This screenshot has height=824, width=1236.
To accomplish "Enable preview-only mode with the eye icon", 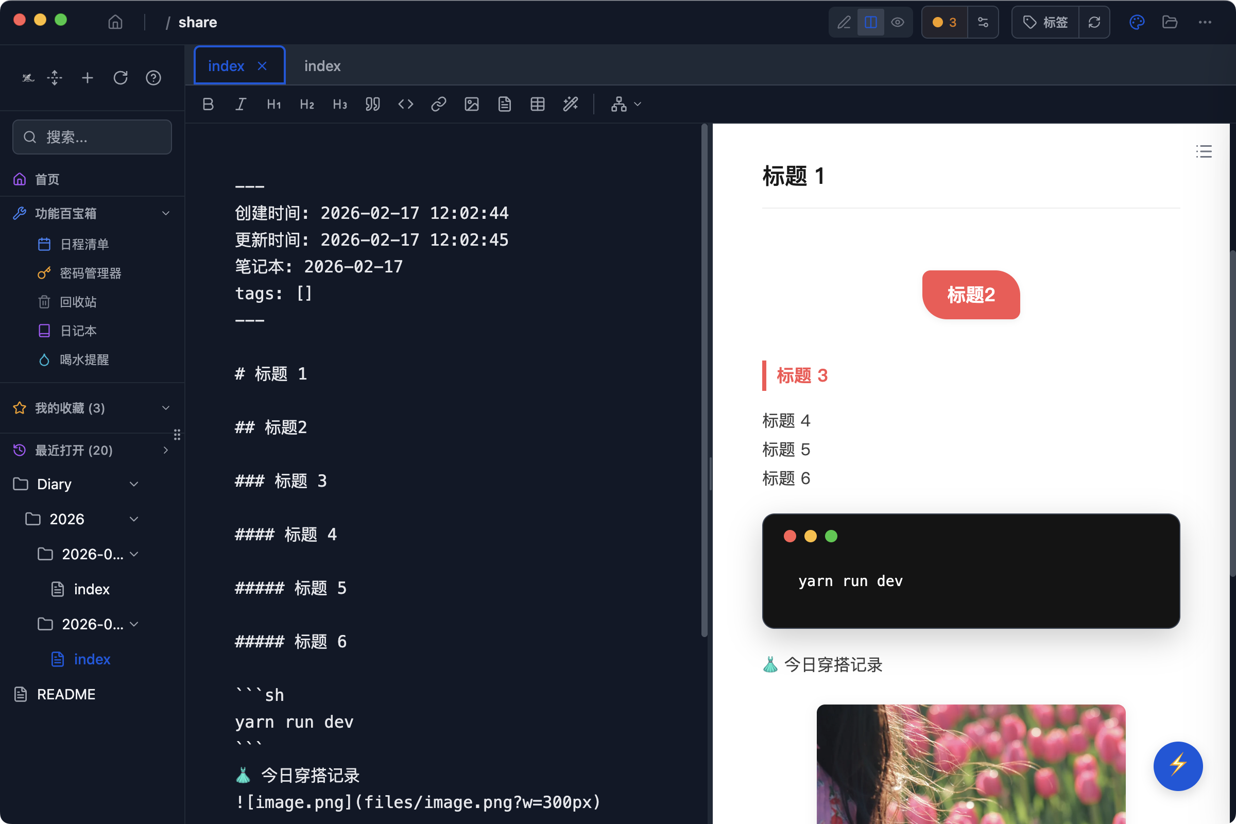I will click(x=898, y=22).
